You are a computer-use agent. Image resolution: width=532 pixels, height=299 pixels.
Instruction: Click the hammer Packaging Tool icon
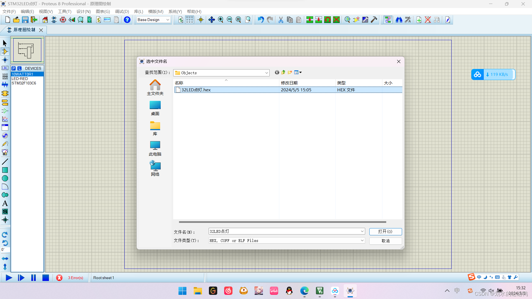pos(374,20)
